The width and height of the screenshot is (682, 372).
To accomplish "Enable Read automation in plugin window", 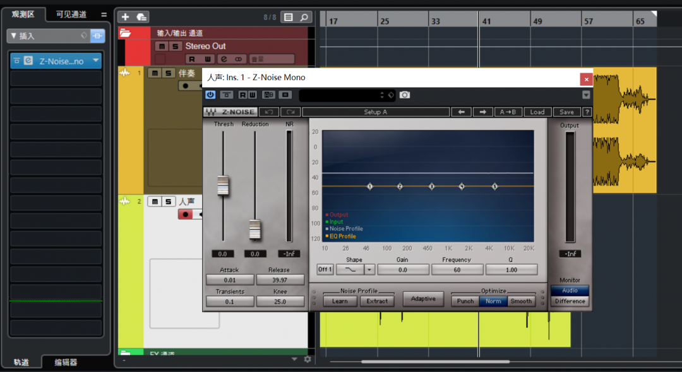I will click(x=242, y=95).
